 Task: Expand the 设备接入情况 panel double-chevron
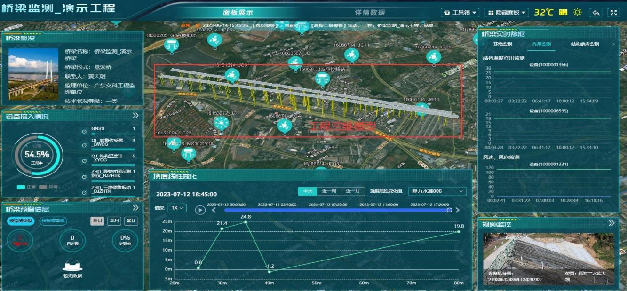pyautogui.click(x=135, y=116)
